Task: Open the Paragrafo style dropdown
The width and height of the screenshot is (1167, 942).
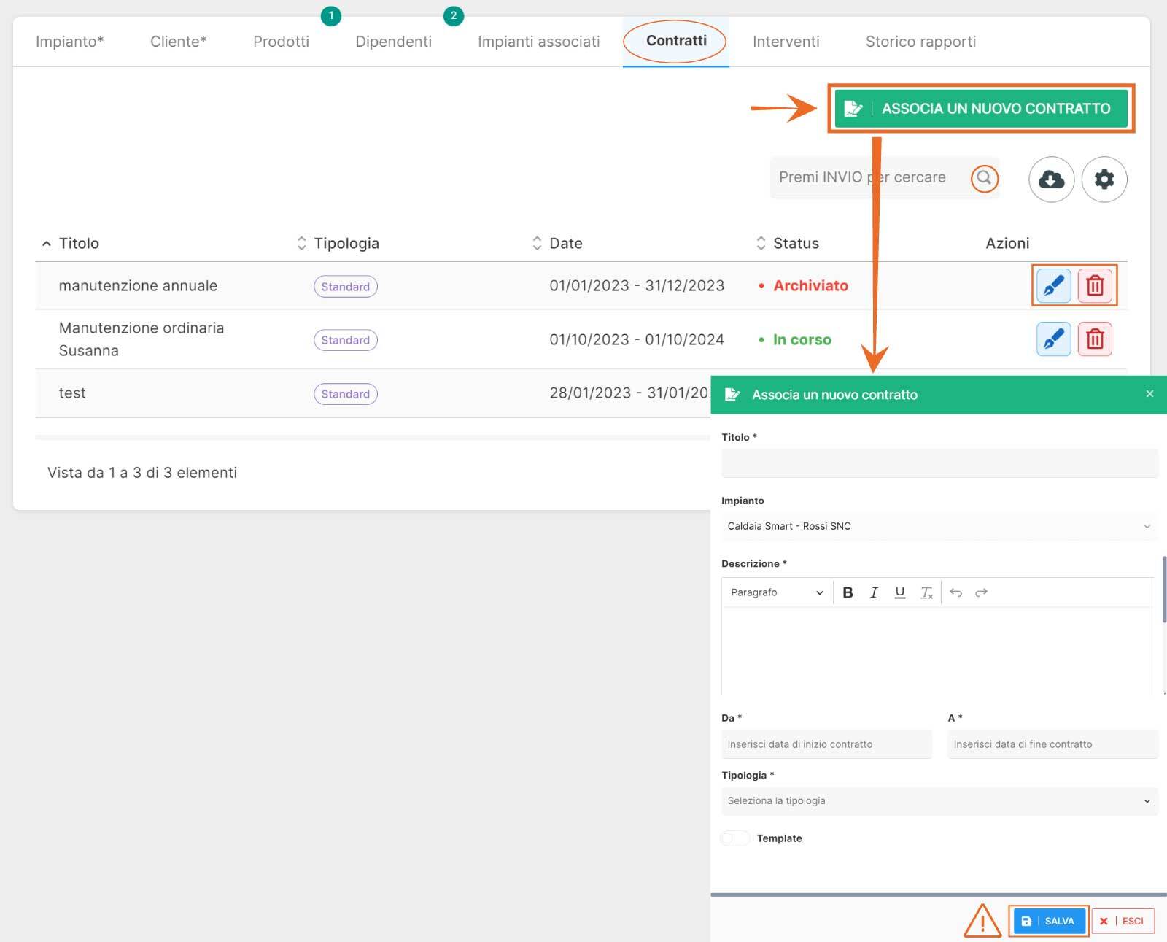Action: point(777,592)
